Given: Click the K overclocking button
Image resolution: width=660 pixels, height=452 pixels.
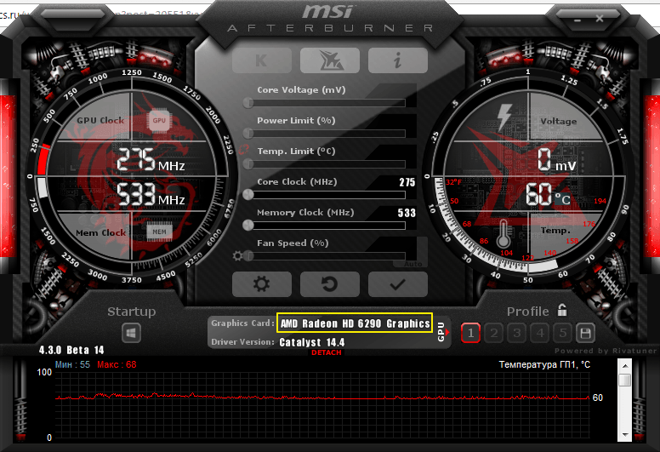Looking at the screenshot, I should 262,60.
